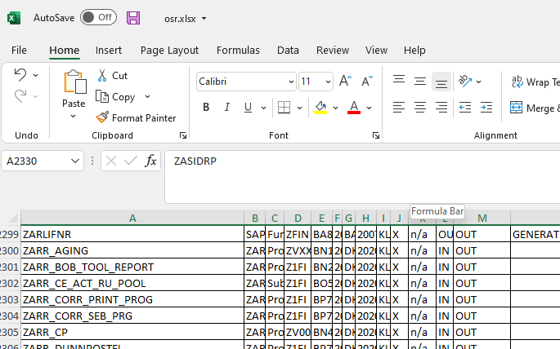The image size is (560, 349).
Task: Center text horizontally
Action: pyautogui.click(x=420, y=107)
